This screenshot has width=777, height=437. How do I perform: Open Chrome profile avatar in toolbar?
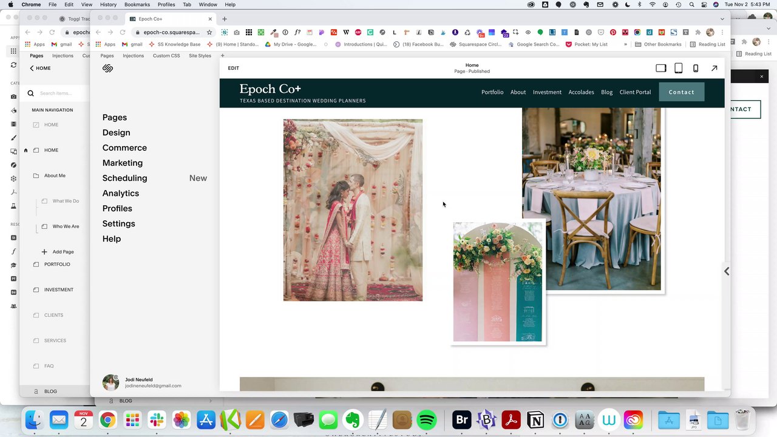click(x=710, y=32)
